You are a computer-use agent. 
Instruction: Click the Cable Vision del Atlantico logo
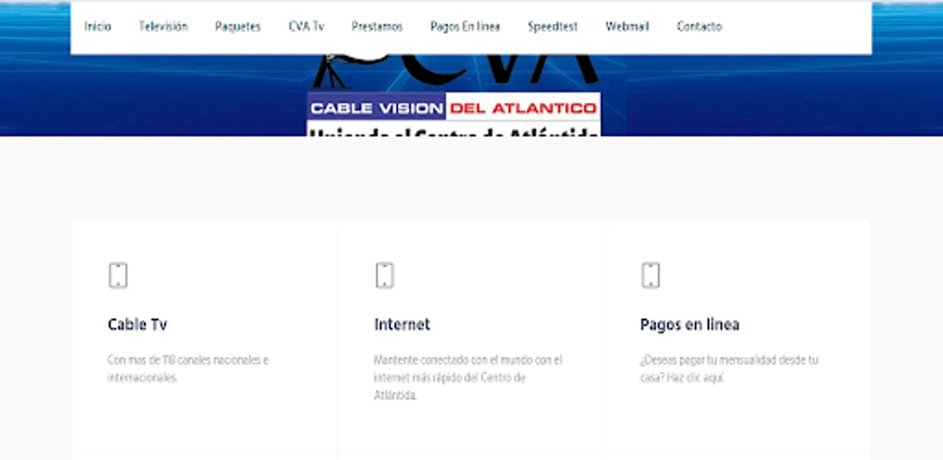[x=454, y=95]
